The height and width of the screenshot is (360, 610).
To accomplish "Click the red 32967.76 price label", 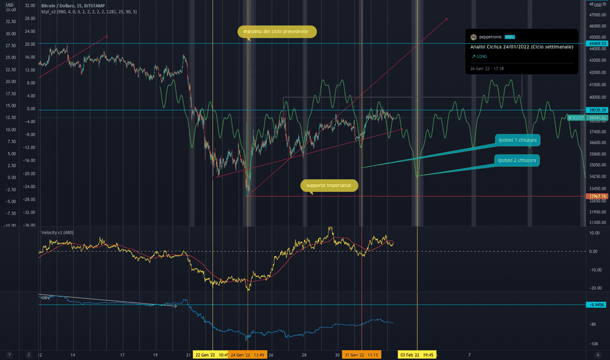I will (x=597, y=196).
